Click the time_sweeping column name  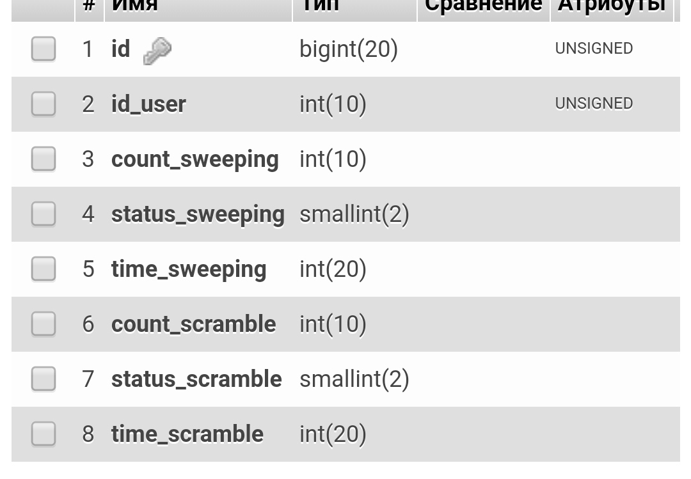[x=189, y=269]
